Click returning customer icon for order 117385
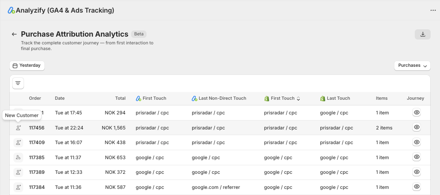This screenshot has height=195, width=440. click(x=18, y=158)
